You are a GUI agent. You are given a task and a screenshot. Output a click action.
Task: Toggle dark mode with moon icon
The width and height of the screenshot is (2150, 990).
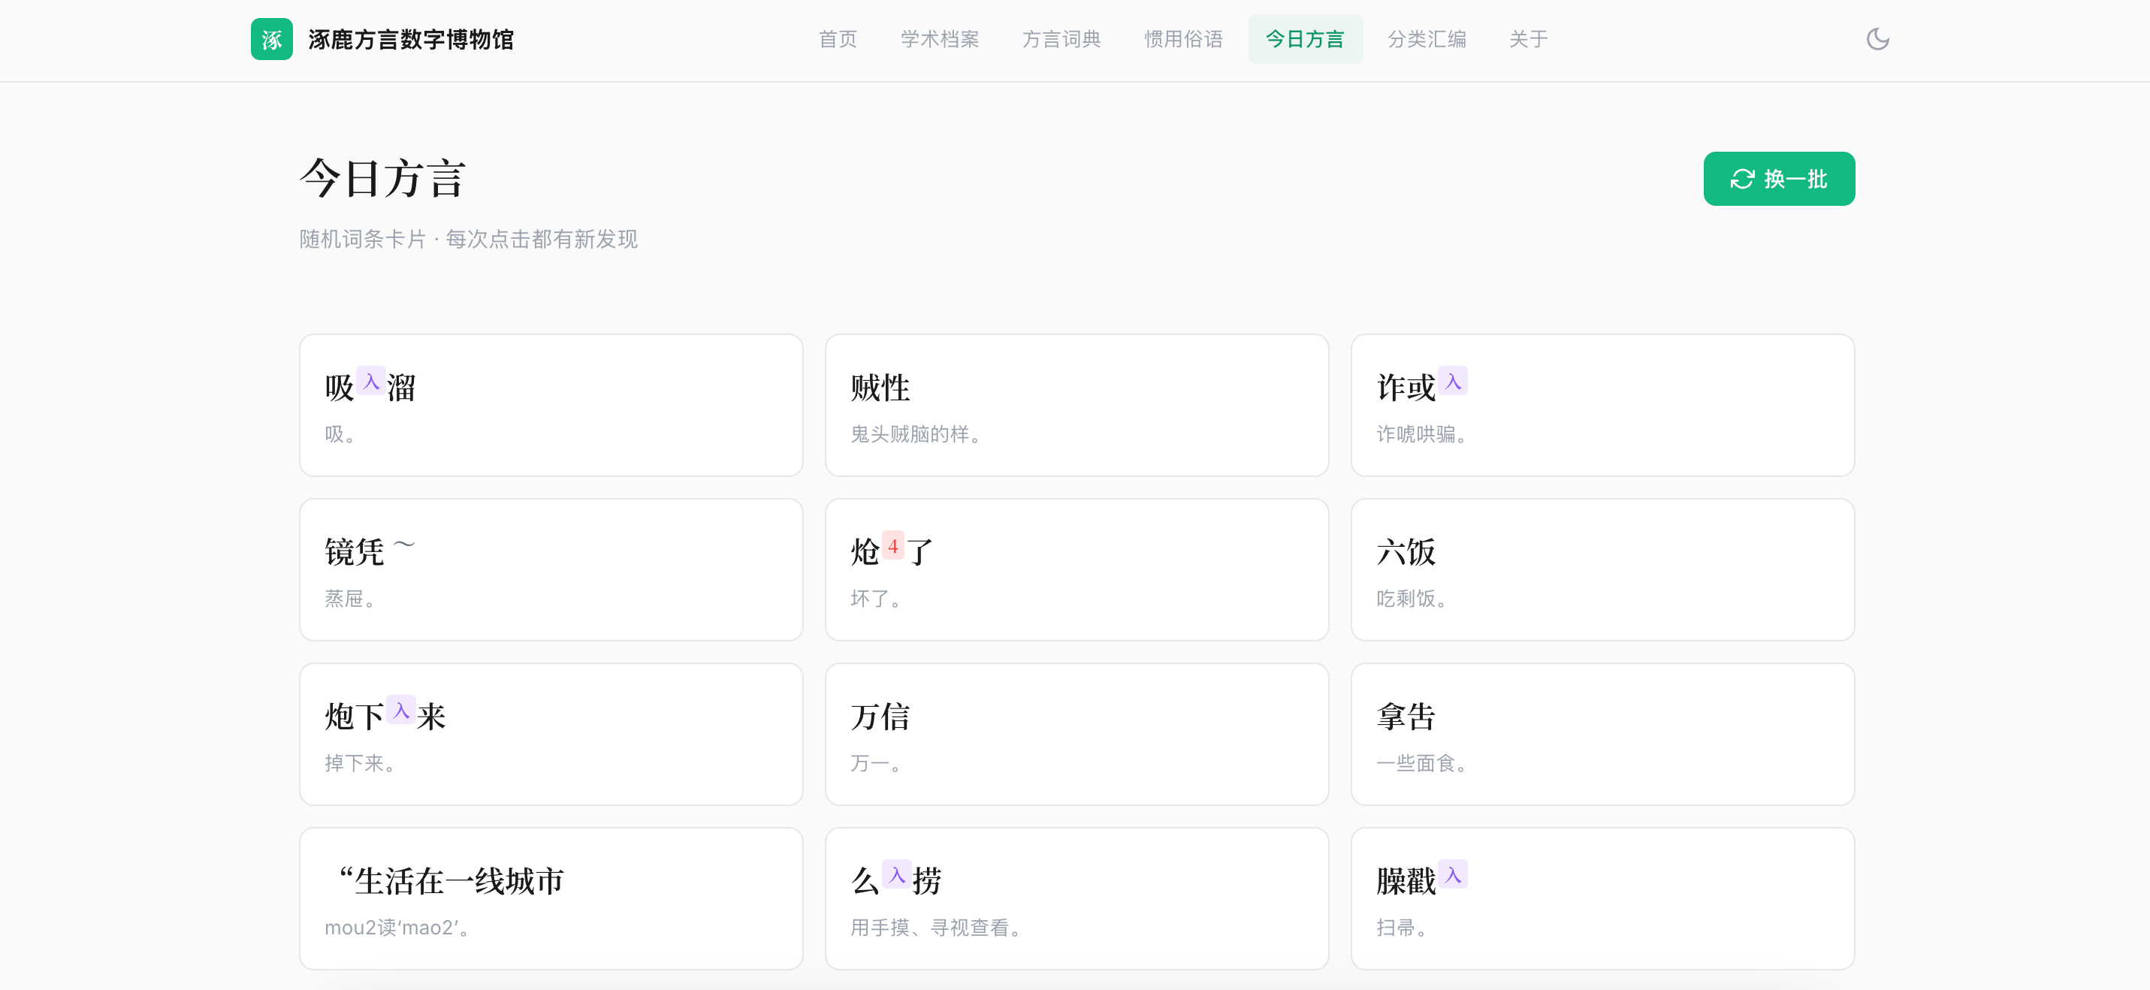[x=1877, y=39]
